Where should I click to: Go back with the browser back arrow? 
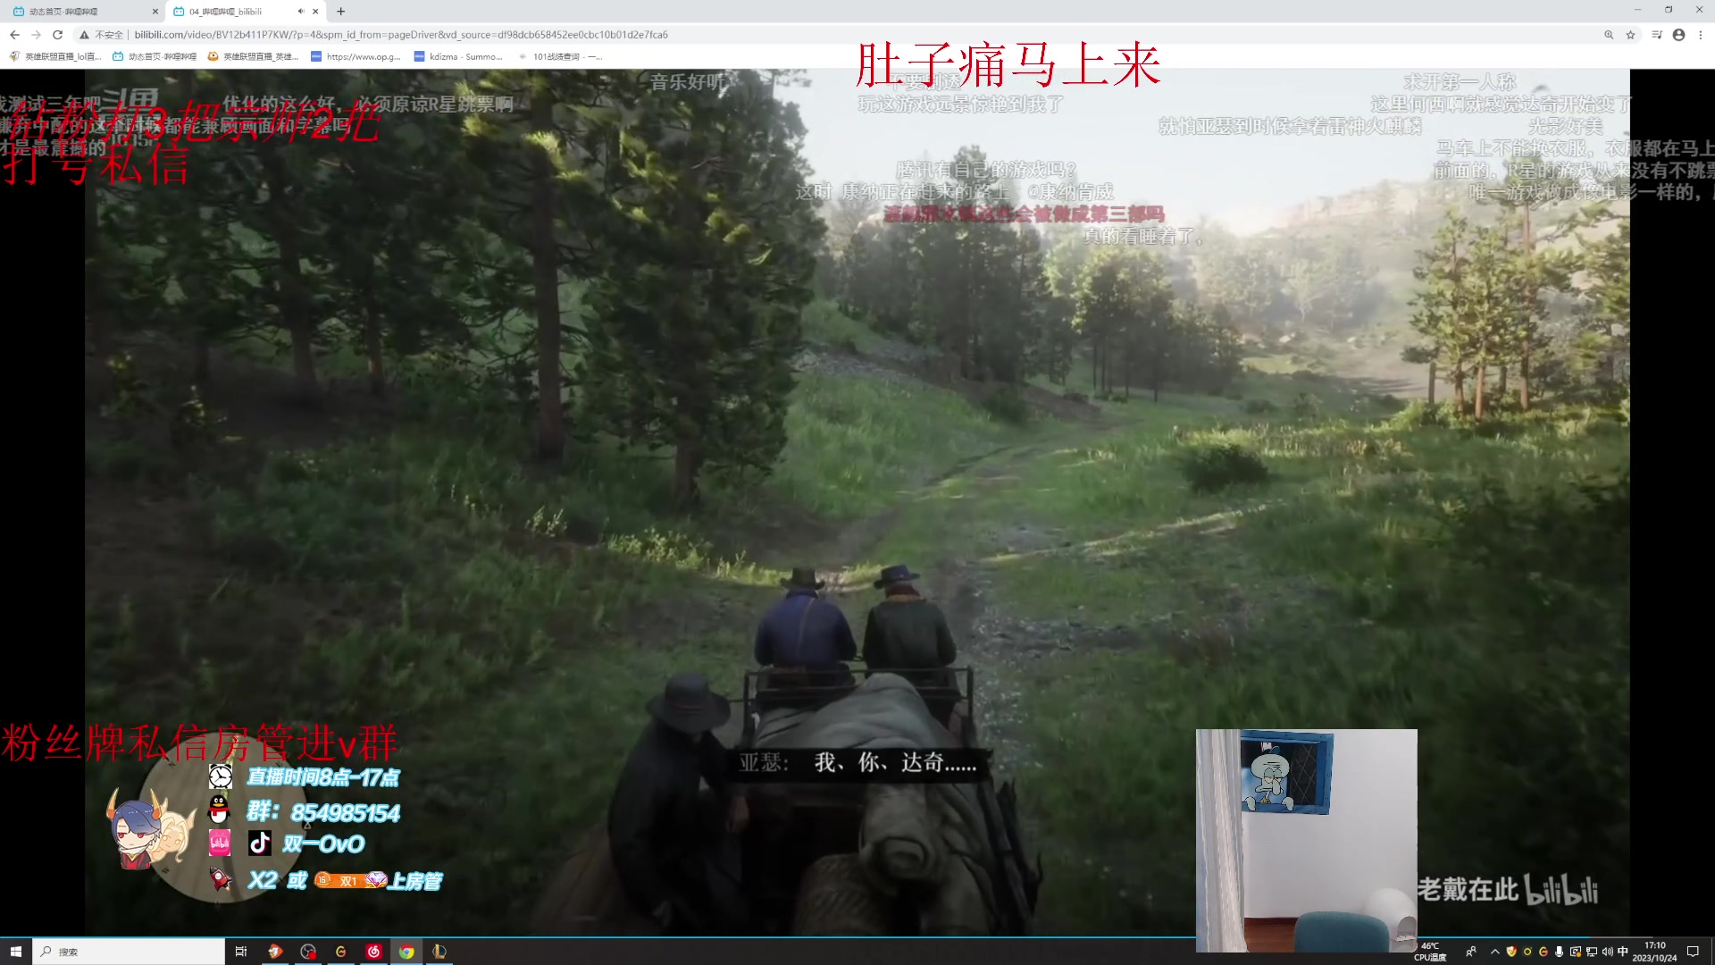14,35
